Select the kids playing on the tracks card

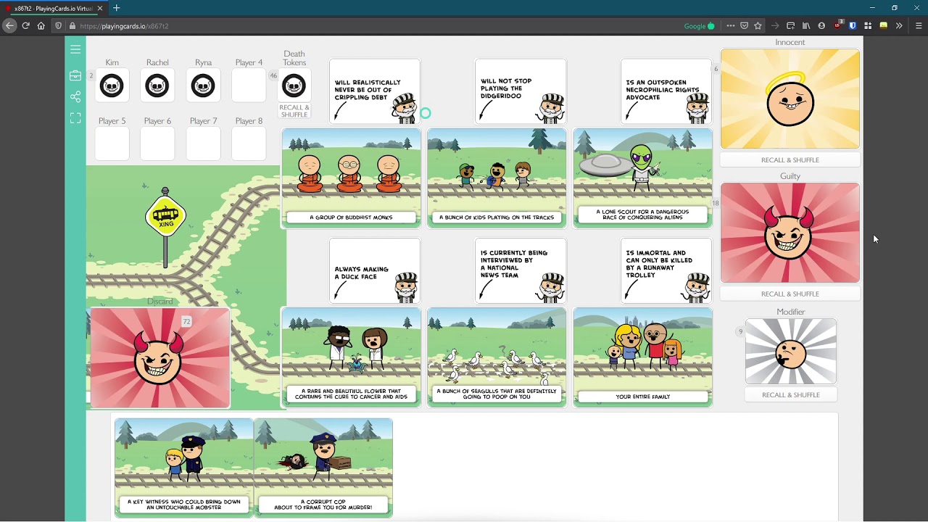(x=497, y=178)
